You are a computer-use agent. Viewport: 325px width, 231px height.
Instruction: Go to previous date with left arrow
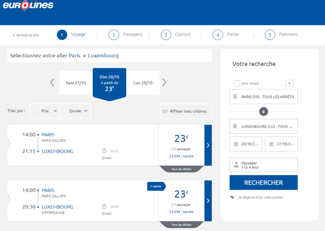(52, 83)
